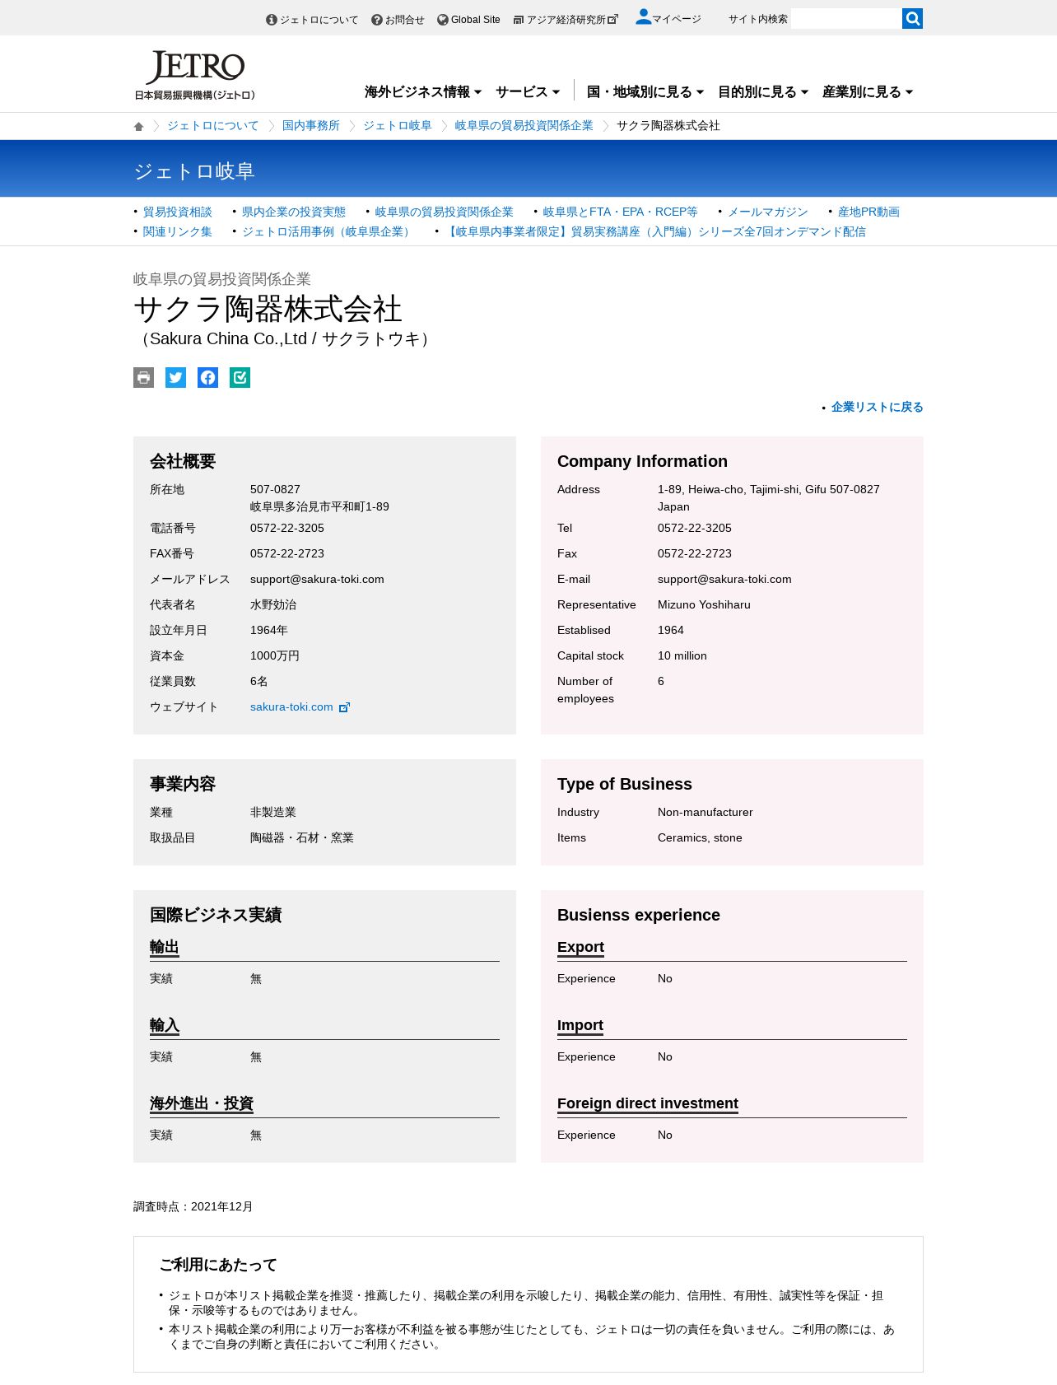
Task: Click the info icon beside ジェトロについて
Action: coord(272,20)
